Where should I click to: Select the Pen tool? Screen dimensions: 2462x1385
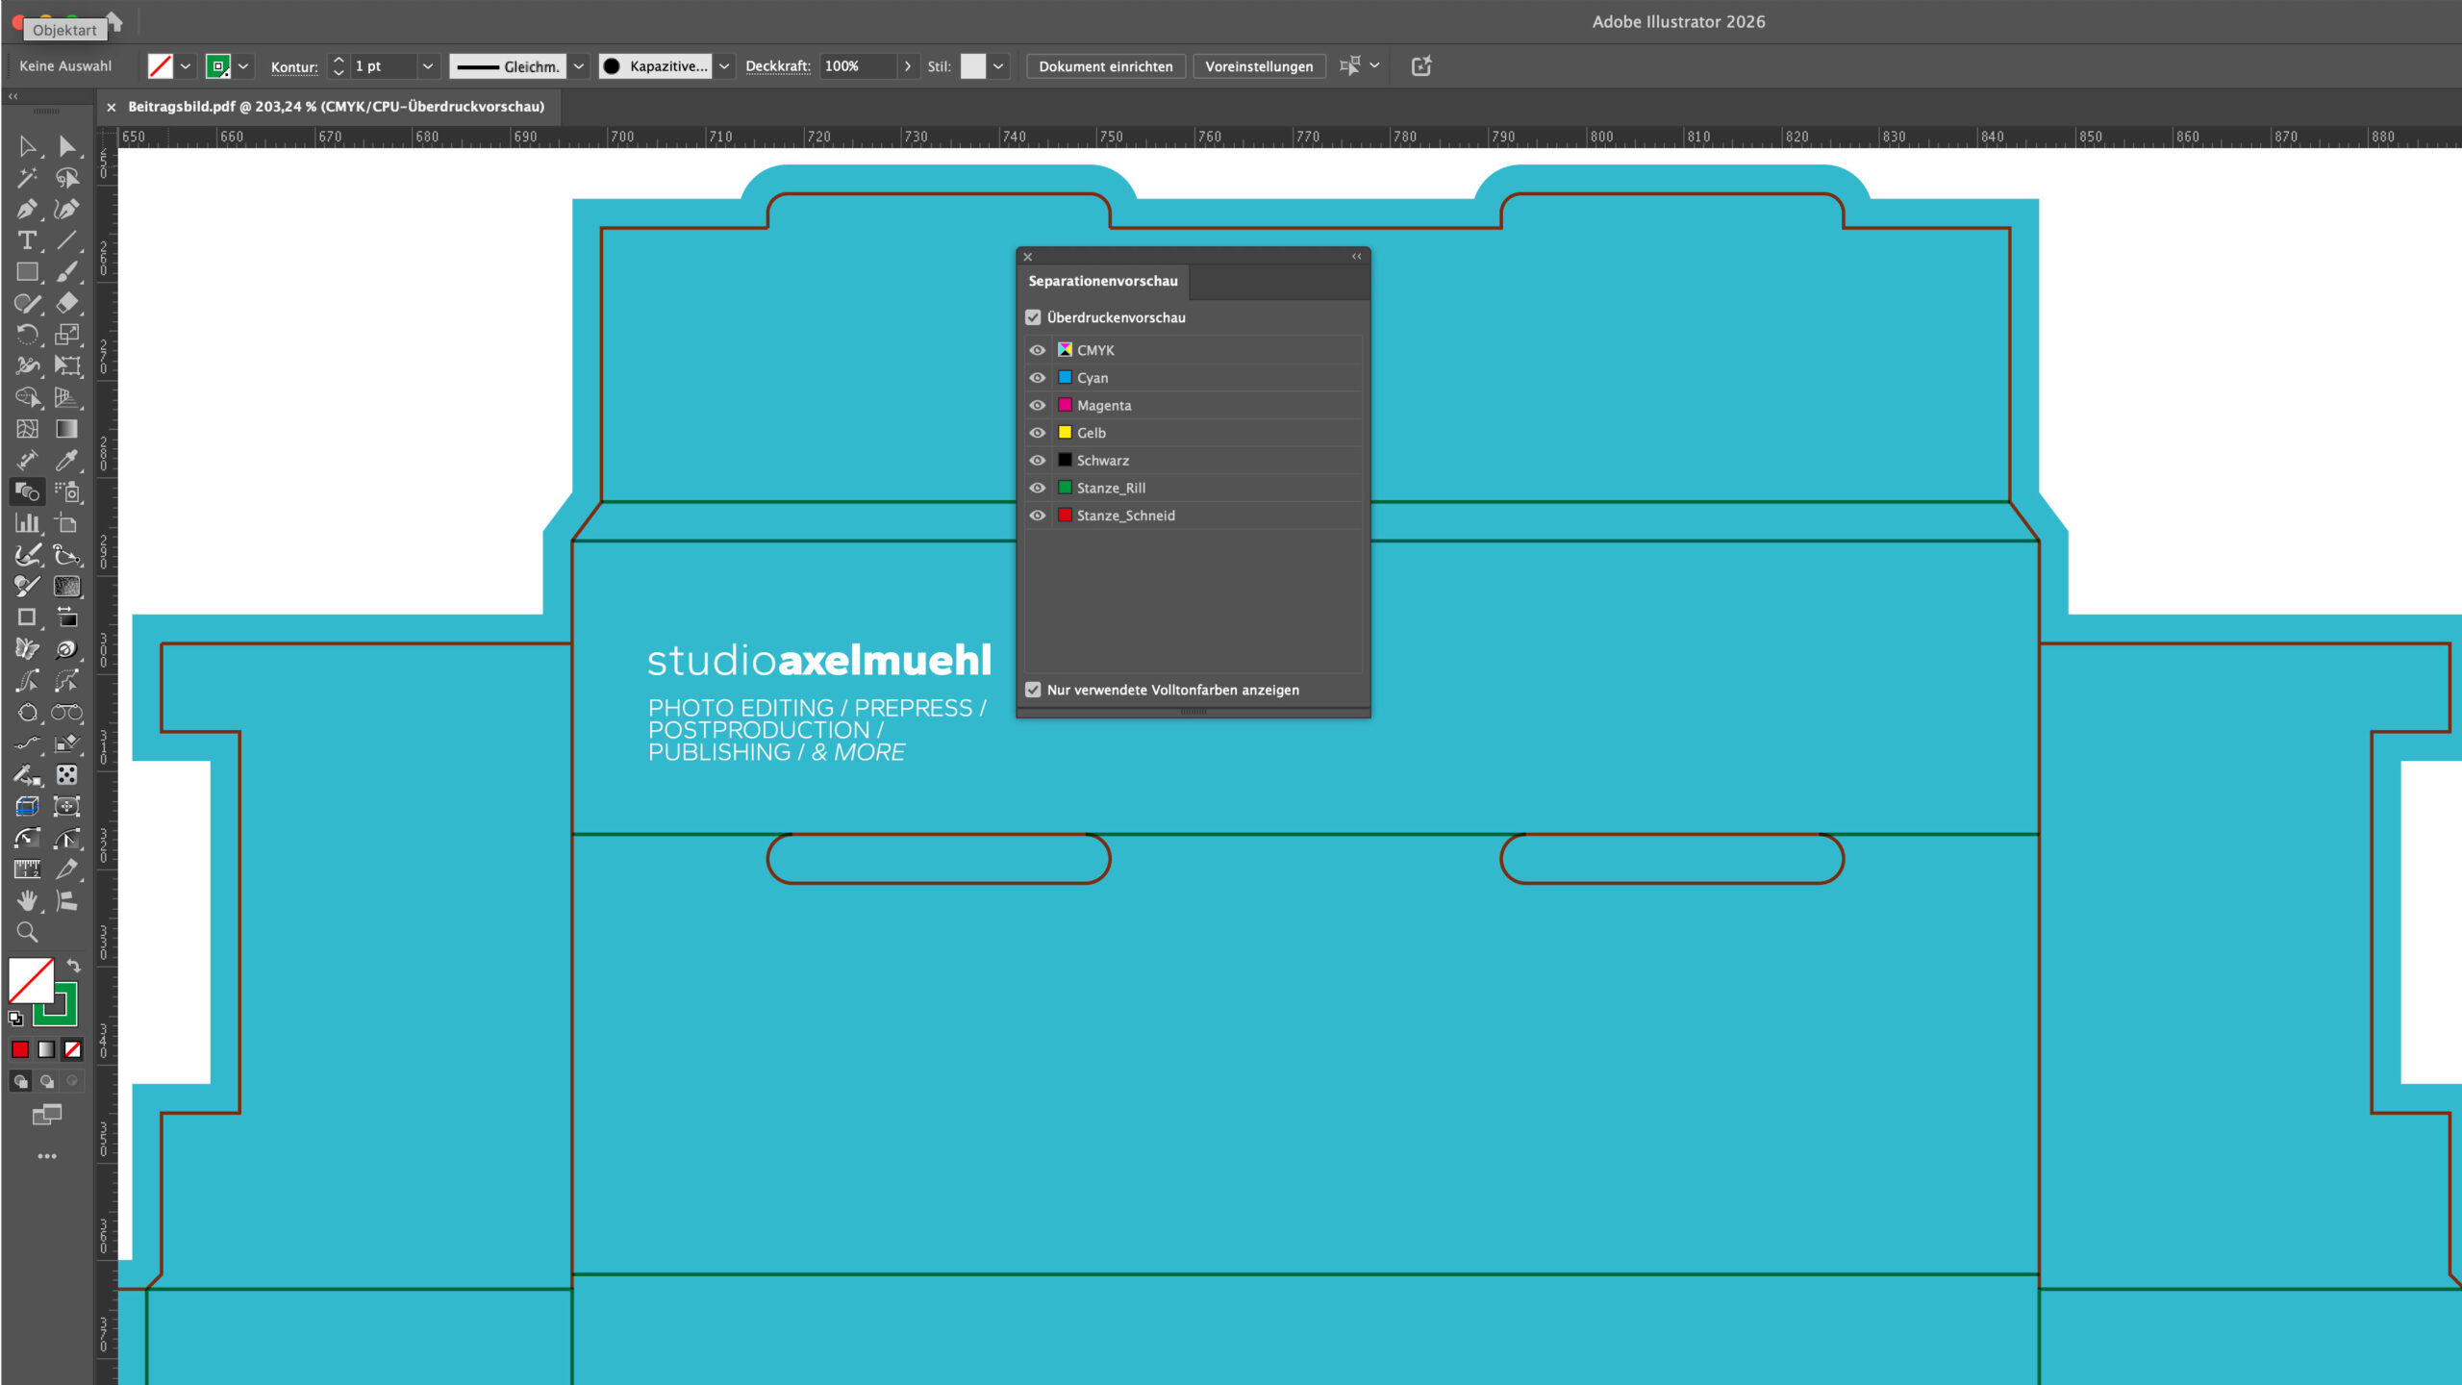(x=26, y=209)
